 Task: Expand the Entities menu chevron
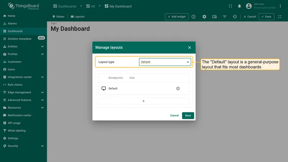point(42,46)
